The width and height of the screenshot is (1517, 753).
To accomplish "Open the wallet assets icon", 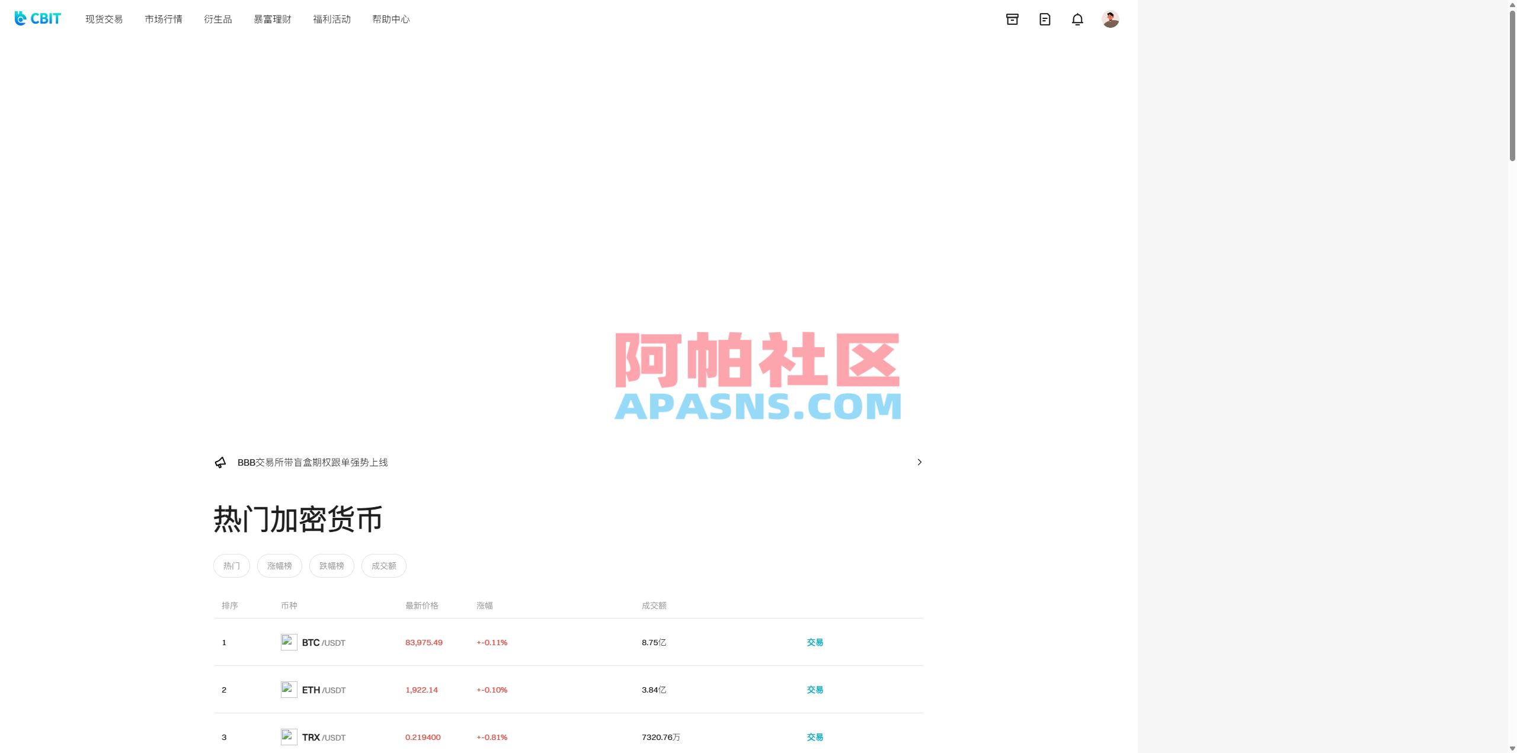I will coord(1012,19).
